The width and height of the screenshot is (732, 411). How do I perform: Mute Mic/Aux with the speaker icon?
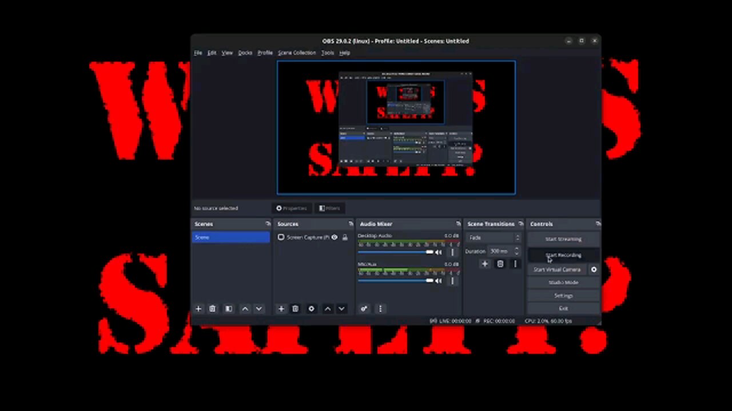[x=439, y=281]
